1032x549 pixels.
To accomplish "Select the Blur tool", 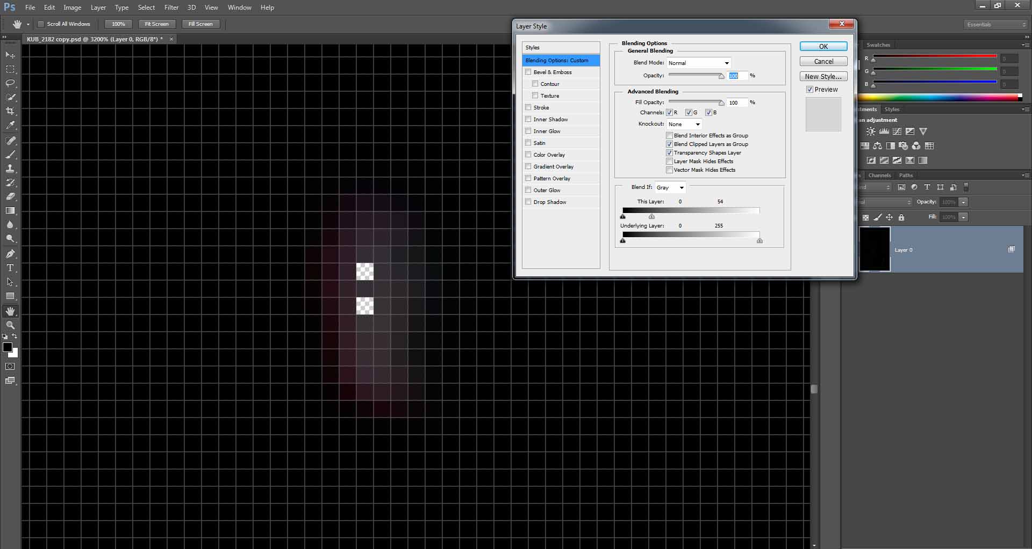I will pyautogui.click(x=10, y=224).
